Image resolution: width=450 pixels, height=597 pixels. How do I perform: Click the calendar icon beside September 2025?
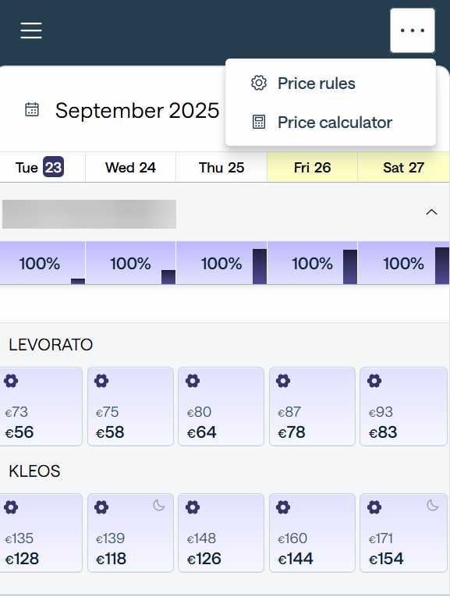(32, 110)
